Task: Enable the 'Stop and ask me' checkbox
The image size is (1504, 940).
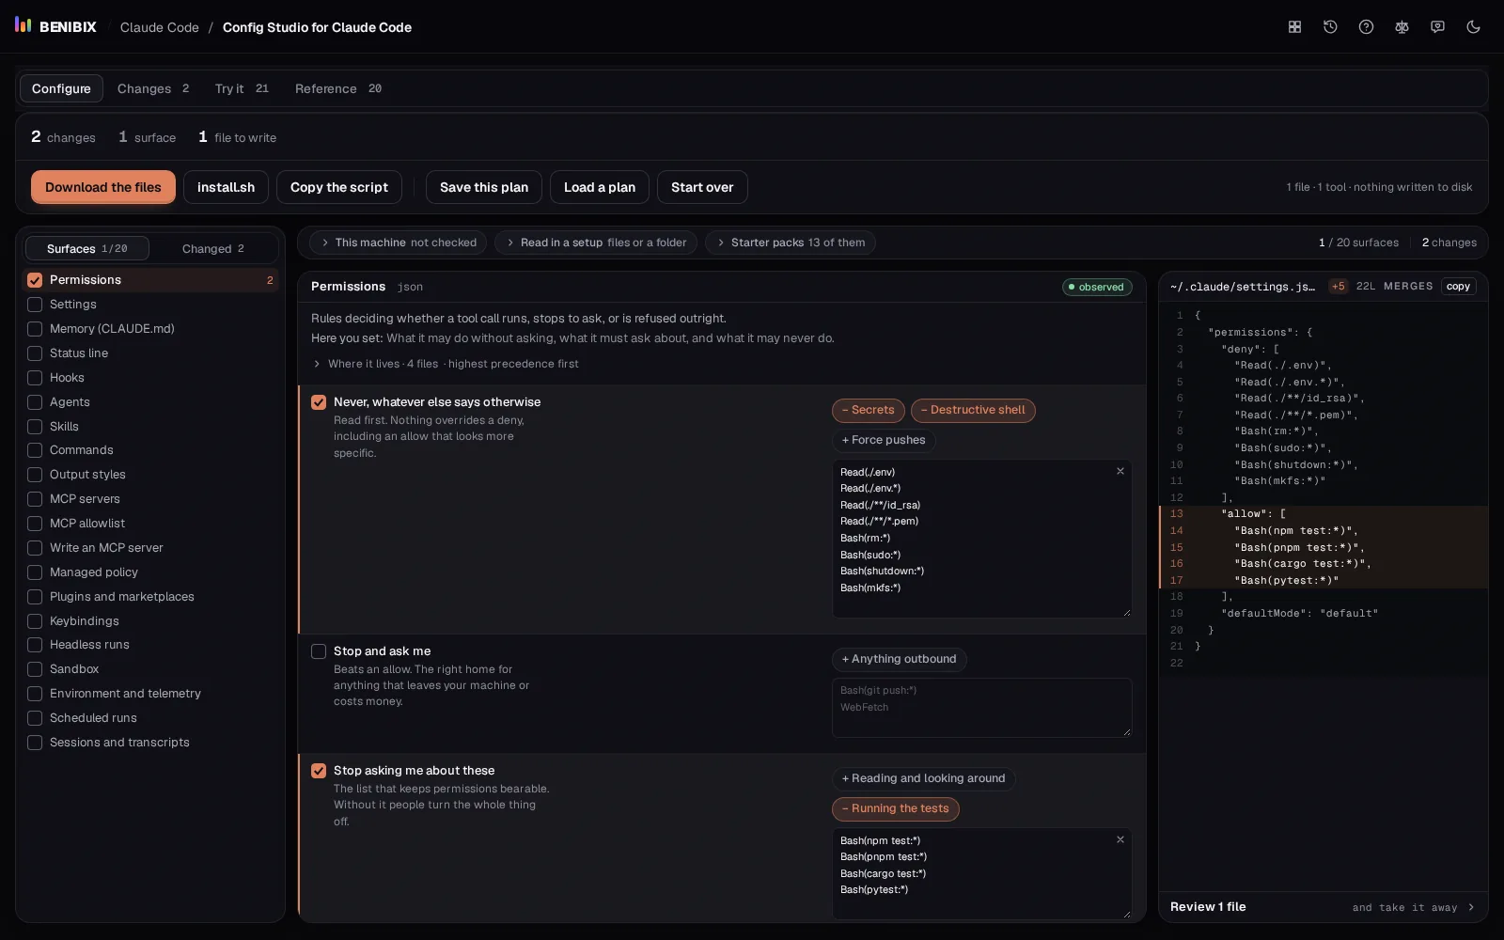Action: click(x=319, y=651)
